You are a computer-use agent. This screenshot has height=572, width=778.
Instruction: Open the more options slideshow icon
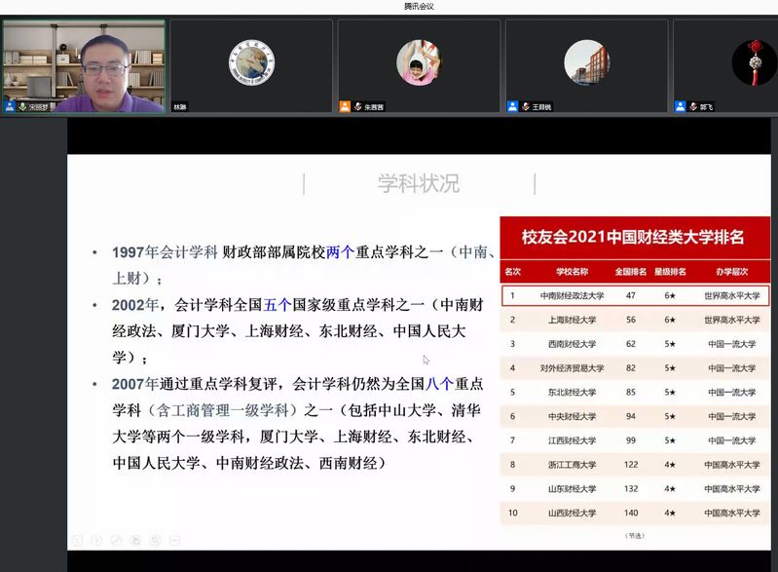coord(174,540)
